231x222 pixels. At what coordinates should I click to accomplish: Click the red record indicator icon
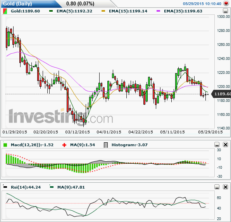coord(226,3)
